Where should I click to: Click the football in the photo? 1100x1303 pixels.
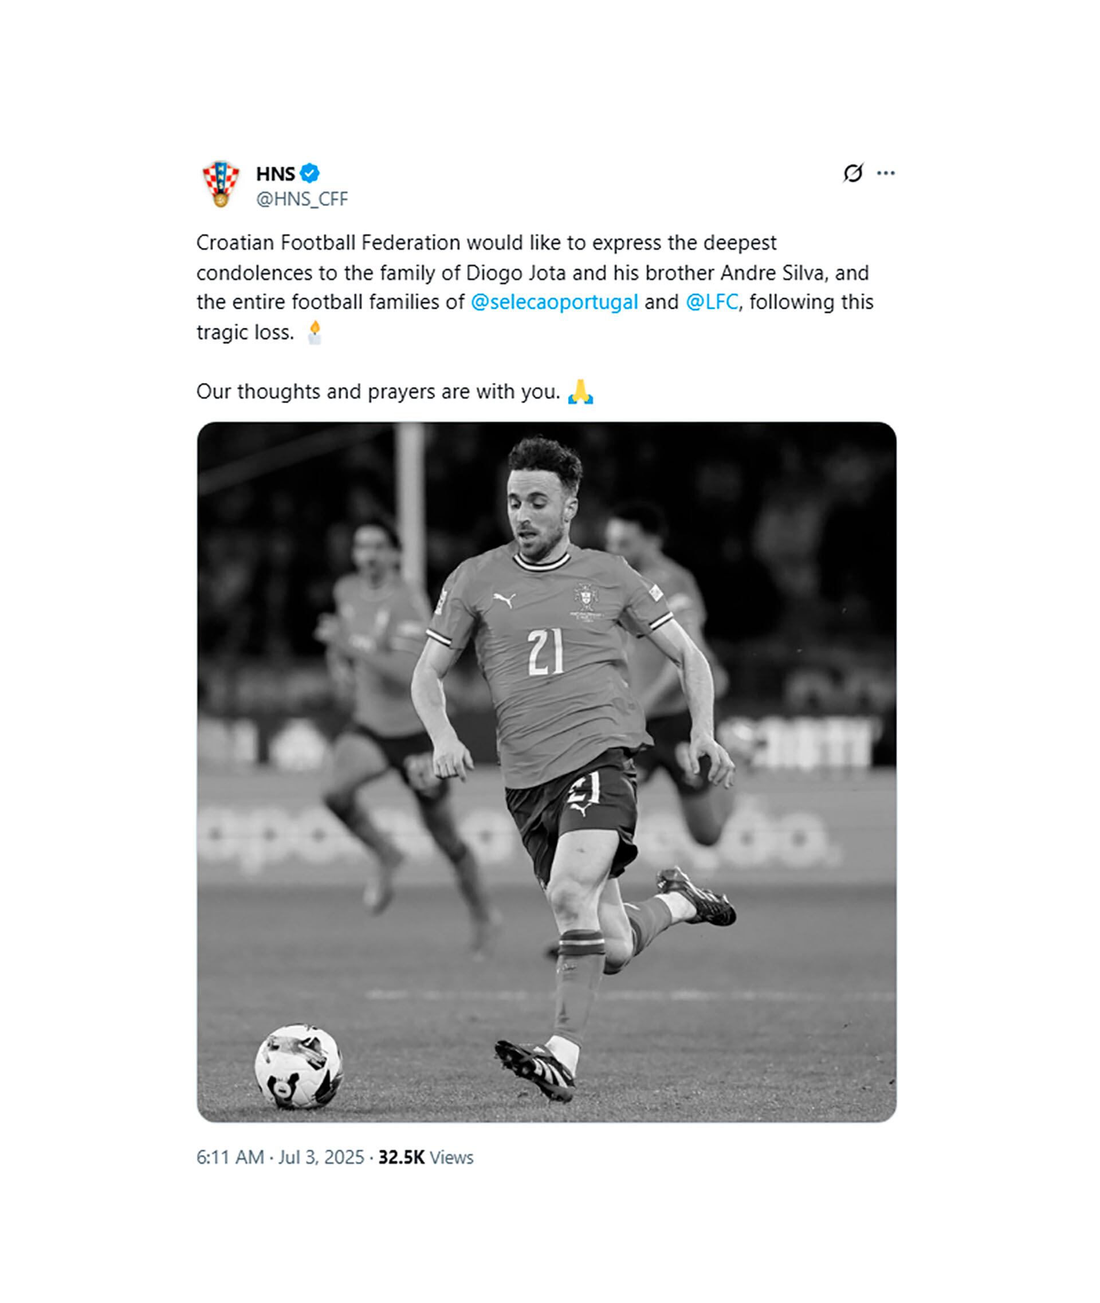pyautogui.click(x=298, y=1066)
